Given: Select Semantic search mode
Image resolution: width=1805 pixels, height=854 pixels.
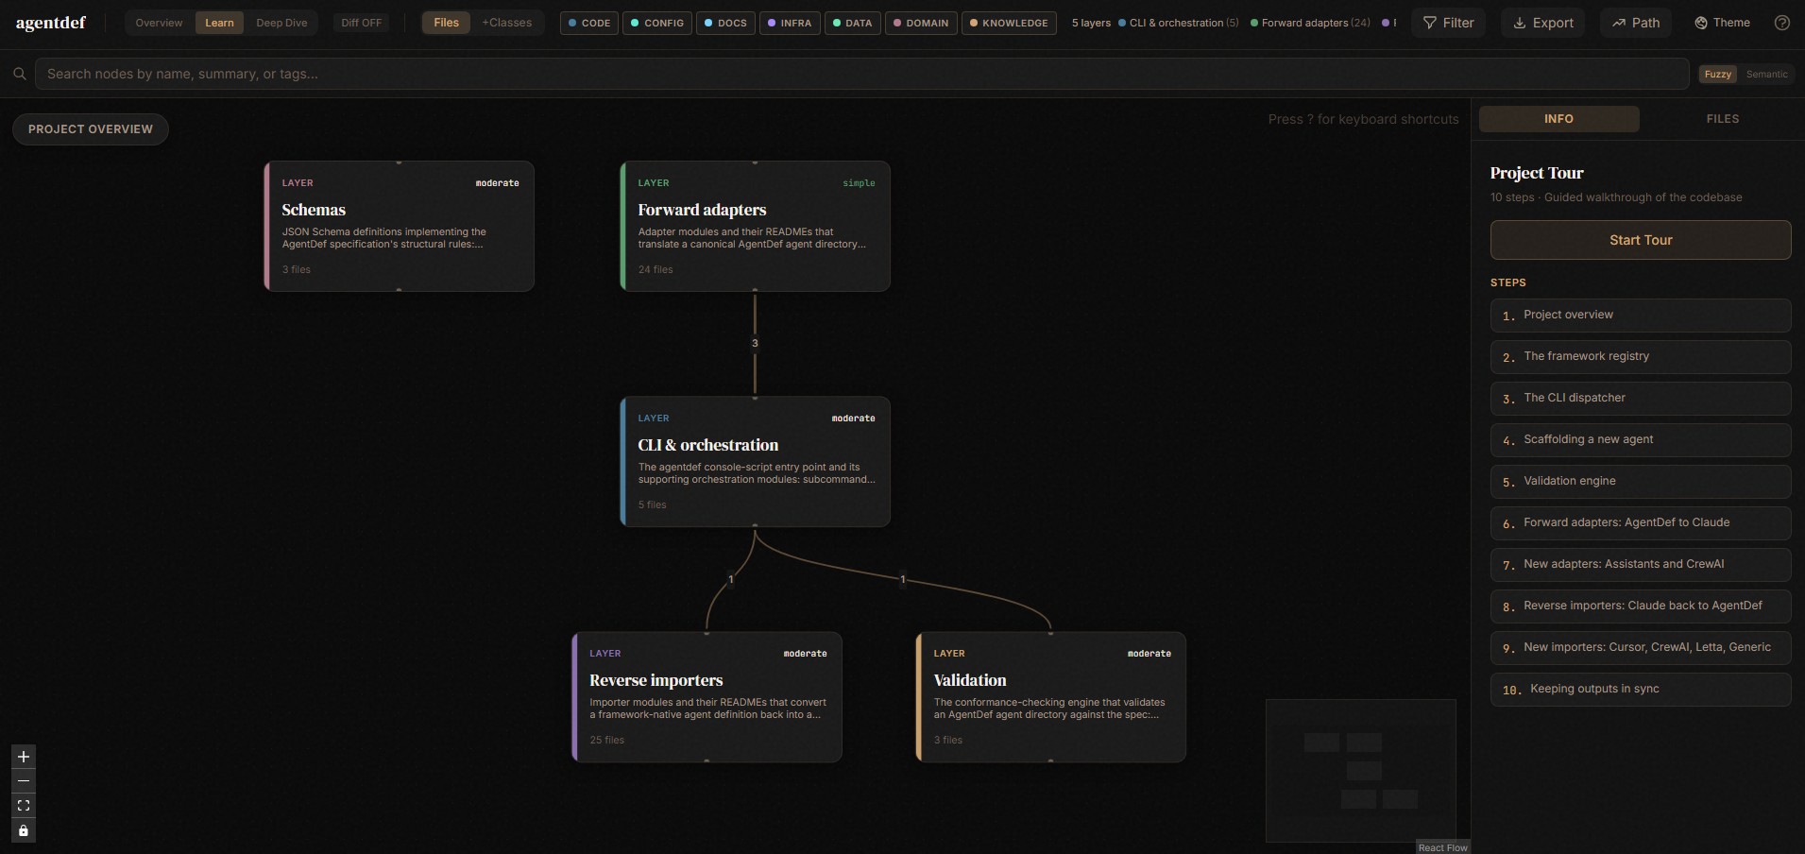Looking at the screenshot, I should [1766, 74].
